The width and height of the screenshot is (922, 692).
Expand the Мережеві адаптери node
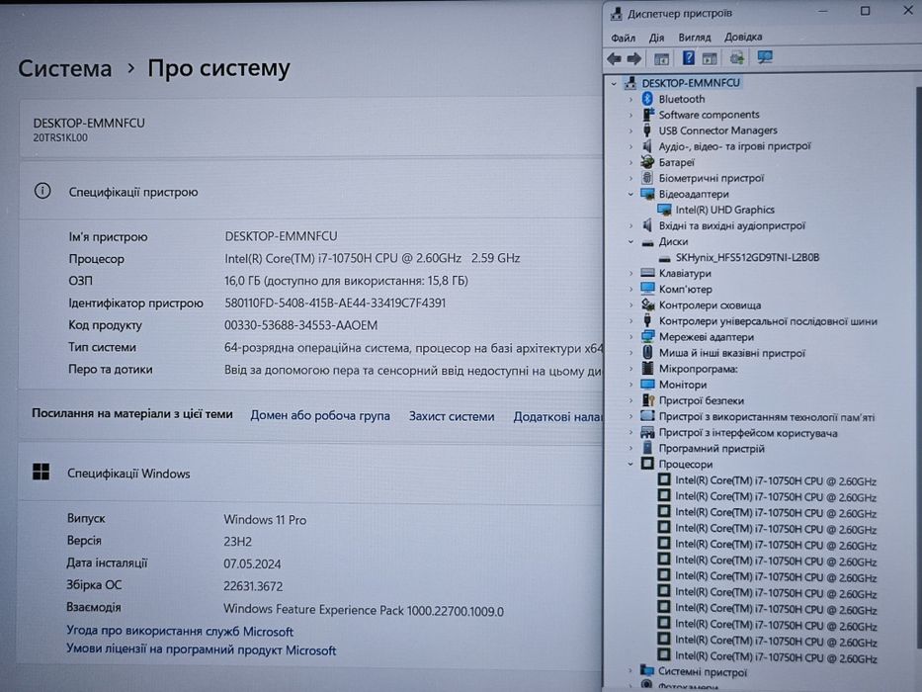(x=630, y=336)
